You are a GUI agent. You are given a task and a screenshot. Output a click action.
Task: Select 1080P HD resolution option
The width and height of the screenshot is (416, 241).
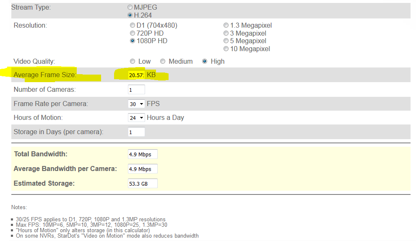(133, 41)
